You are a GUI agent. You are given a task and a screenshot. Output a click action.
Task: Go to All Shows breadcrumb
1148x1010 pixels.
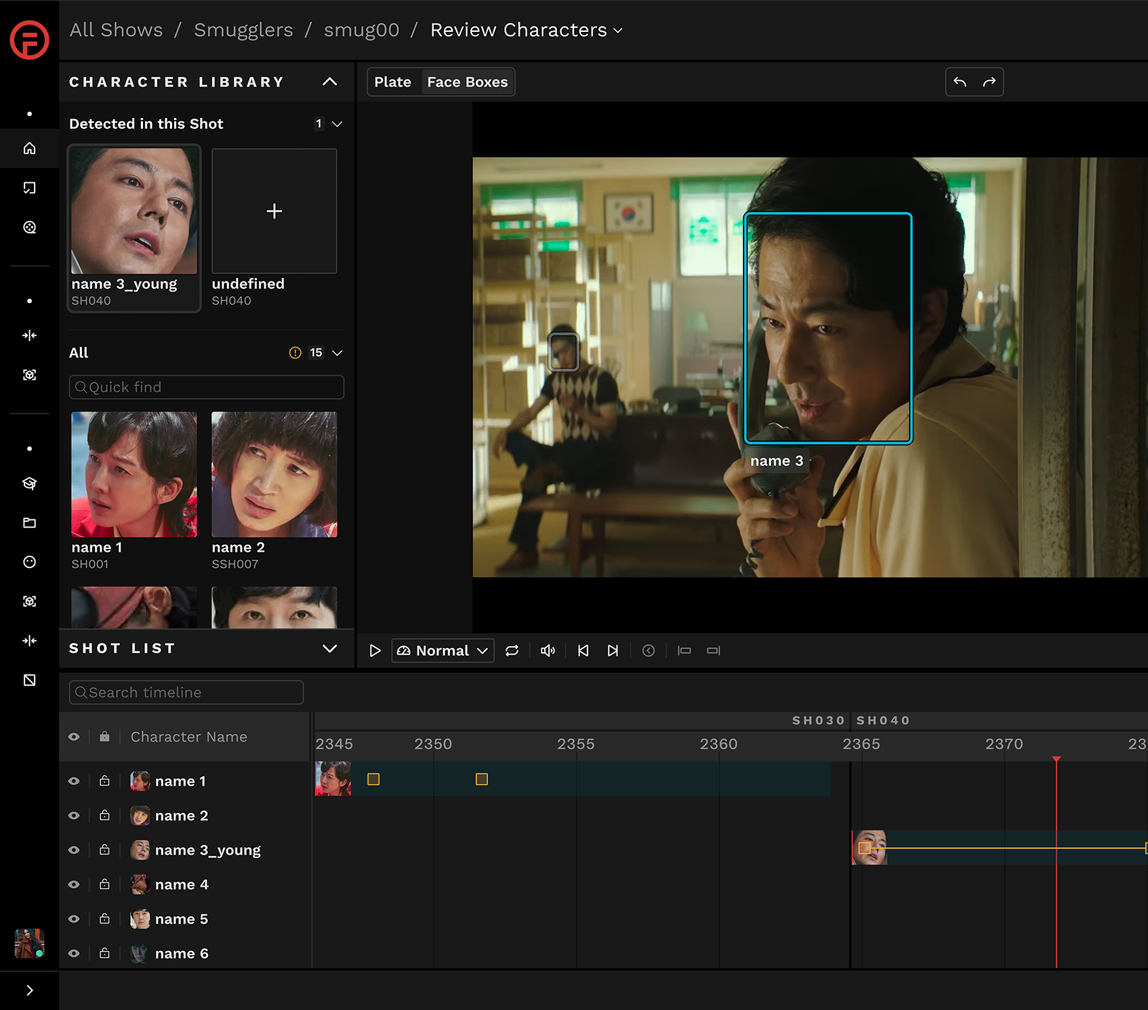117,30
